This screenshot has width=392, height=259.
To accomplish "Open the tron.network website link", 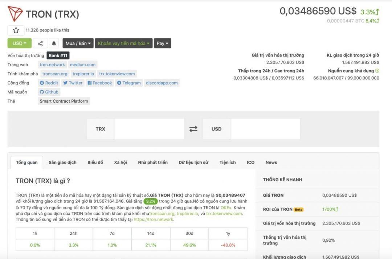I will (52, 65).
